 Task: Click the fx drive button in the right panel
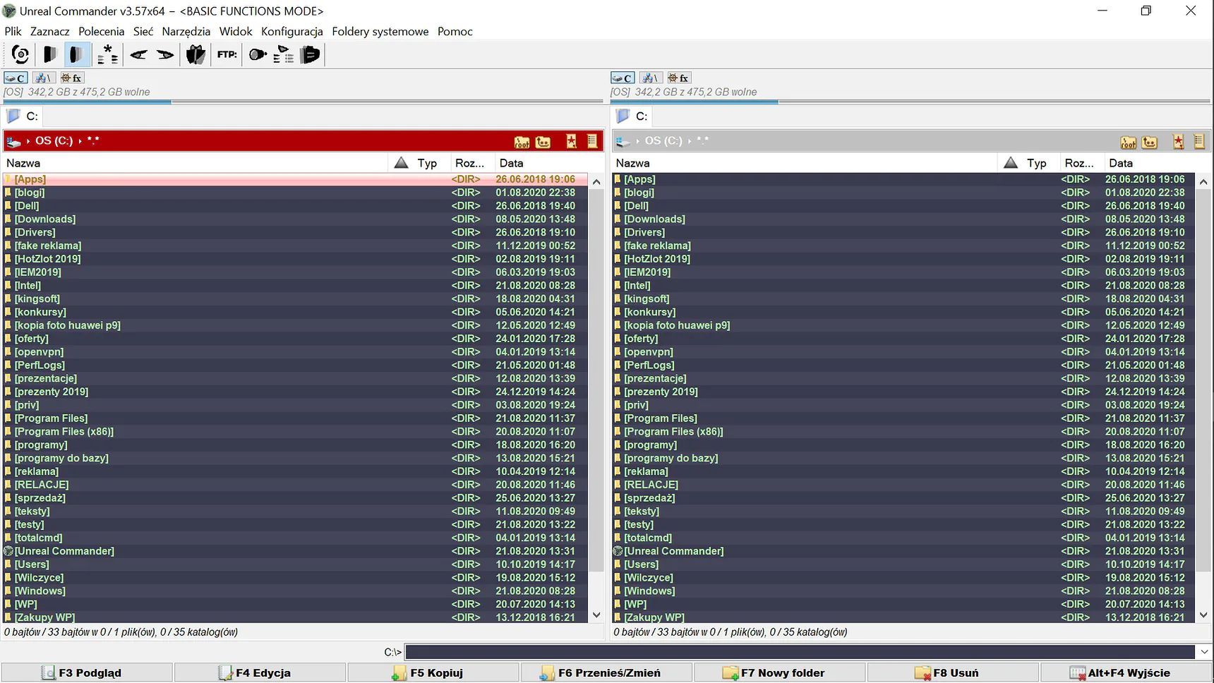678,78
